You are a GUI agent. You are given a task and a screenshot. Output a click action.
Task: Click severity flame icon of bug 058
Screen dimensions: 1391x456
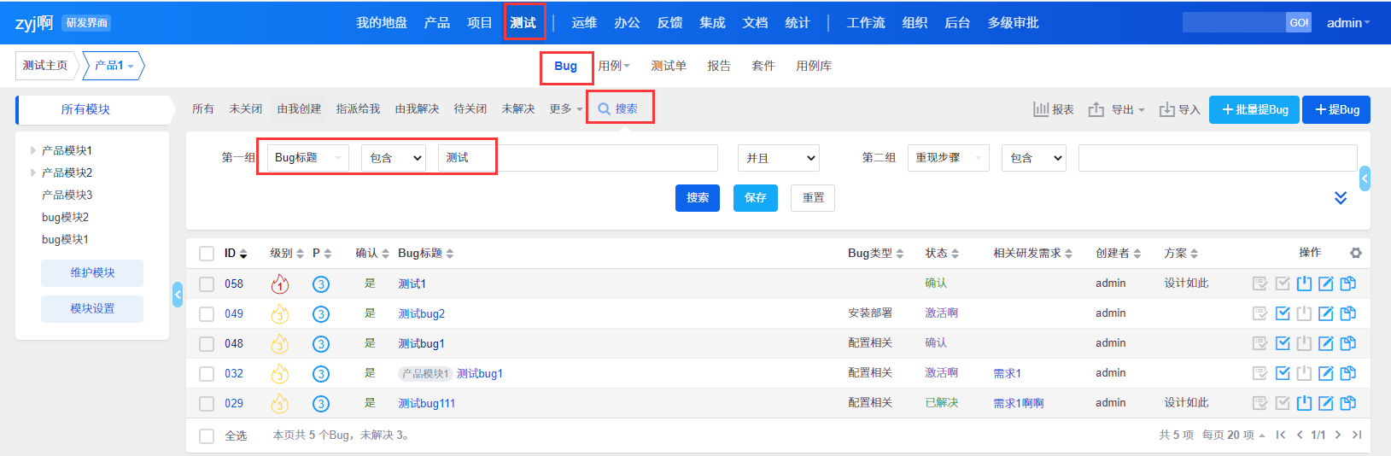click(x=279, y=284)
